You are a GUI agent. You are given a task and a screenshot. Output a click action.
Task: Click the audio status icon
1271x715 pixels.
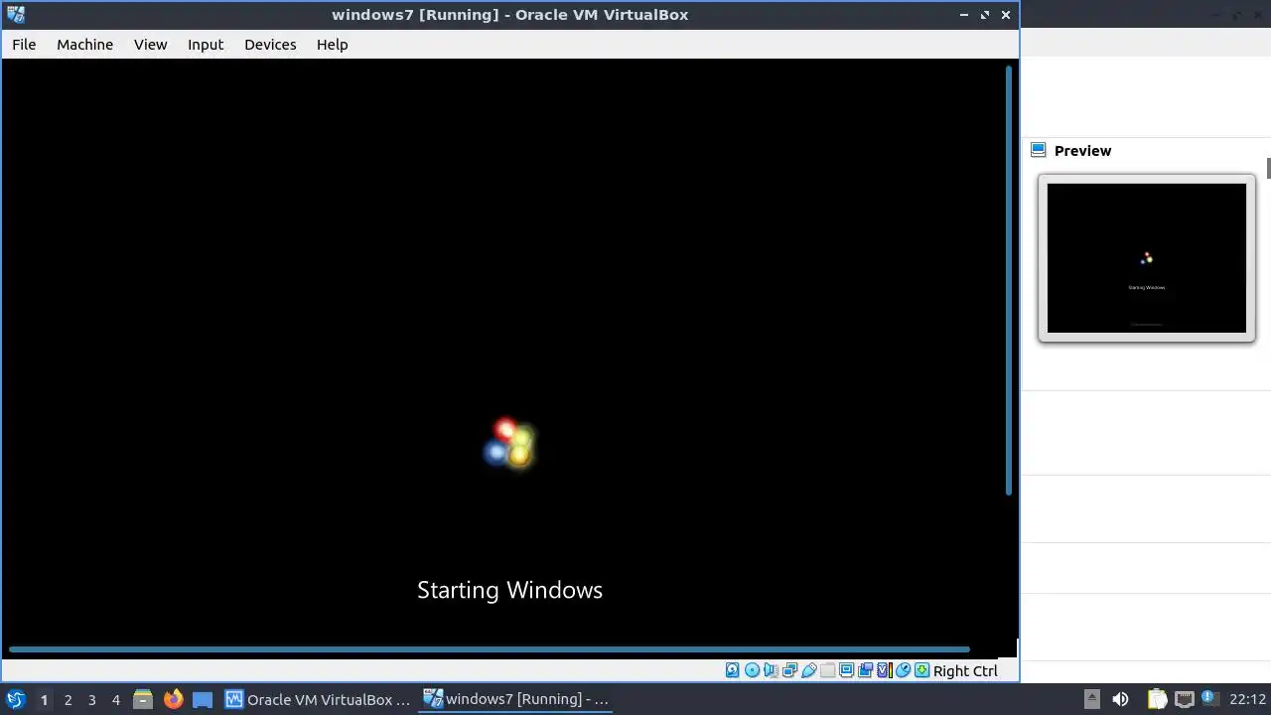[x=771, y=670]
